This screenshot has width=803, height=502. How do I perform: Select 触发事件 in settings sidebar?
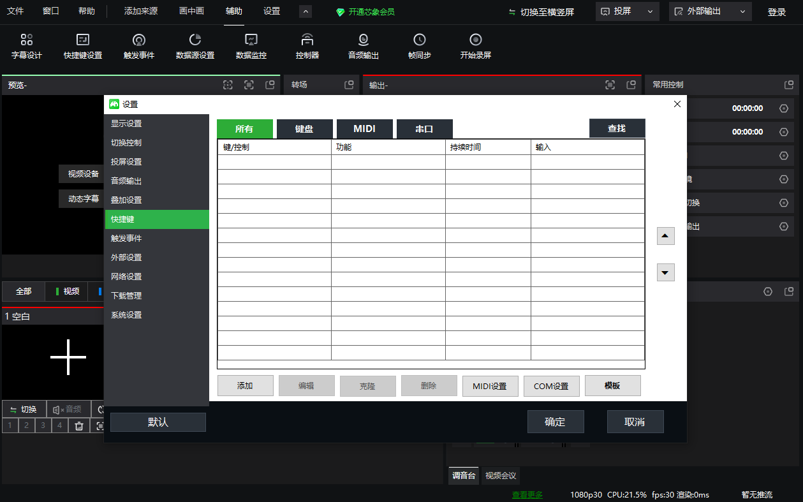157,239
